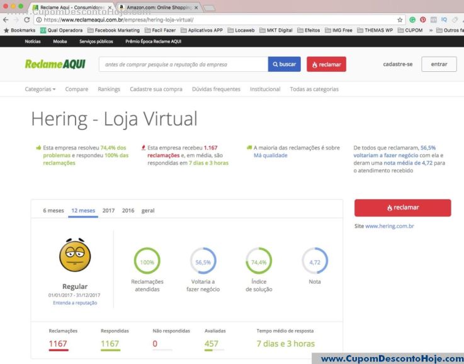Close the Reclame Aqui browser tab
The image size is (464, 364).
tap(110, 8)
